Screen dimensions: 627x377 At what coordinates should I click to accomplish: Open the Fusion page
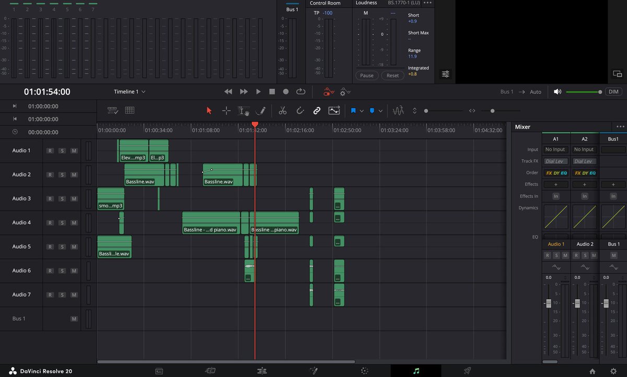313,371
